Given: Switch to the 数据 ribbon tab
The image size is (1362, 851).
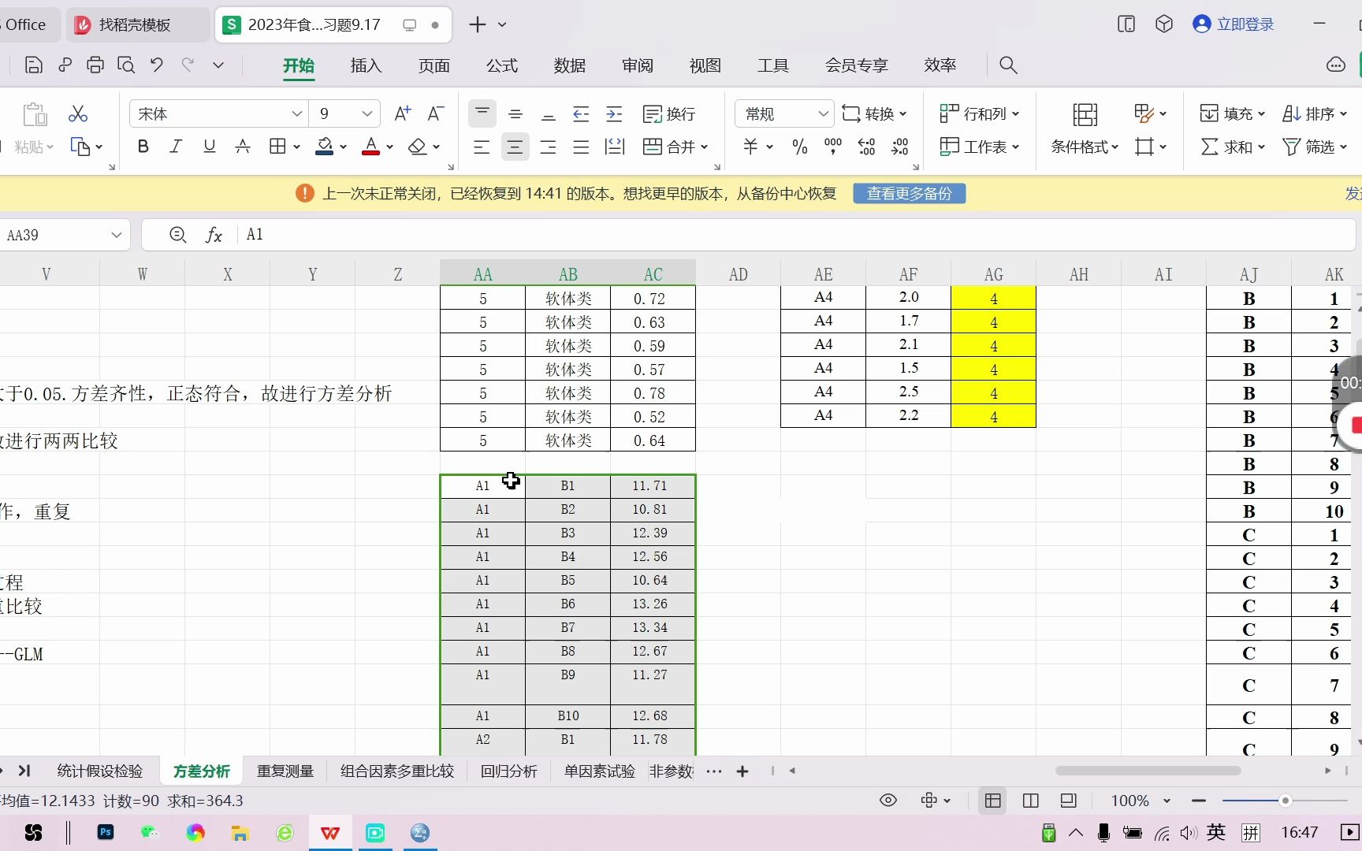Looking at the screenshot, I should click(570, 66).
